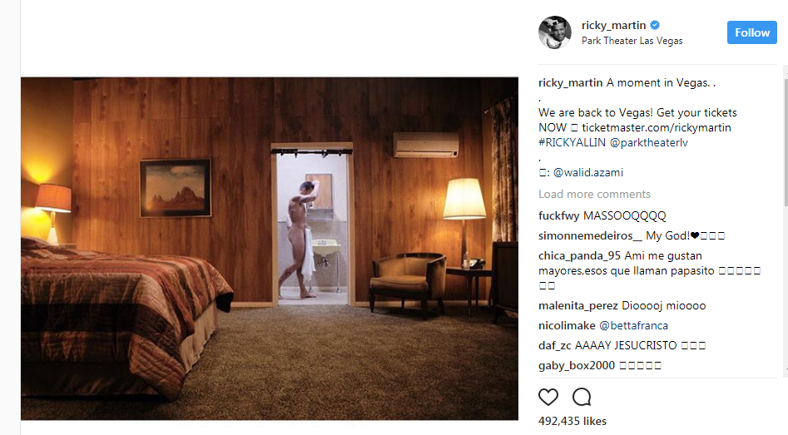788x435 pixels.
Task: Click the comments panel scrollbar
Action: [786, 221]
